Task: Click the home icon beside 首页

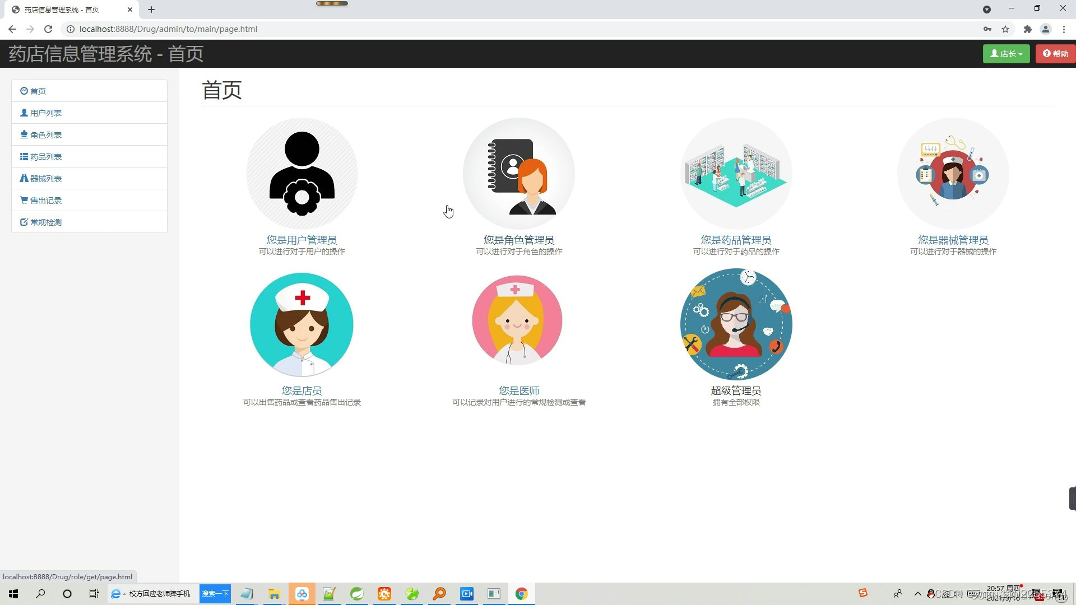Action: point(24,91)
